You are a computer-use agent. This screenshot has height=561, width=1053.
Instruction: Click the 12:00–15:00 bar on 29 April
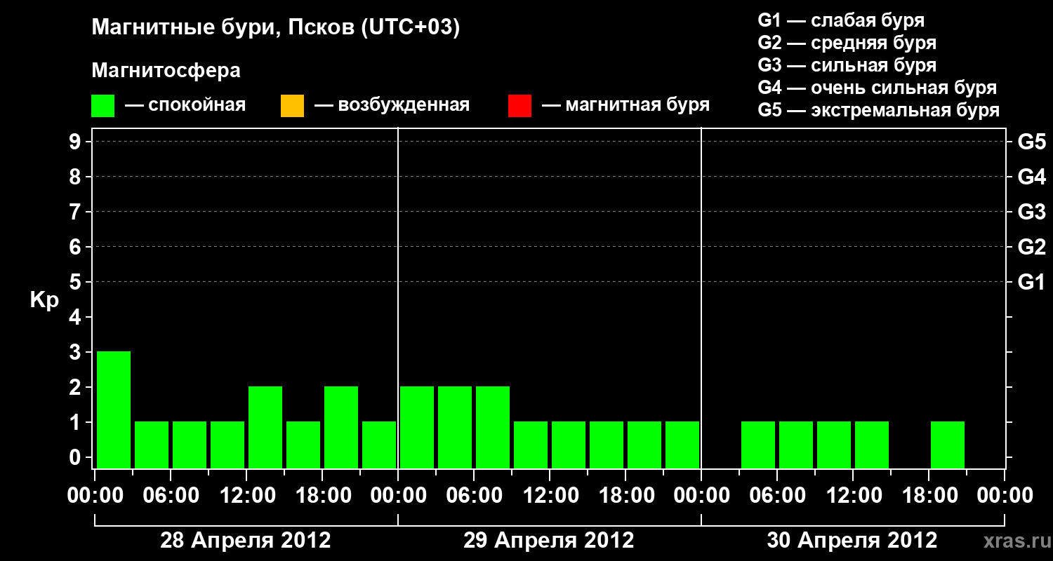[x=569, y=445]
